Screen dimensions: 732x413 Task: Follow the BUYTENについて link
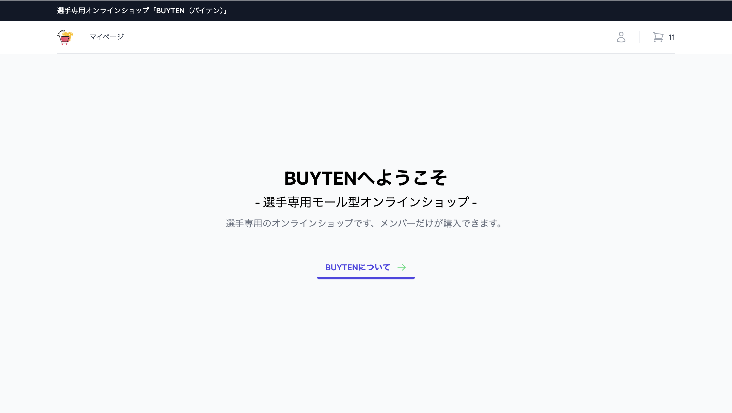358,267
